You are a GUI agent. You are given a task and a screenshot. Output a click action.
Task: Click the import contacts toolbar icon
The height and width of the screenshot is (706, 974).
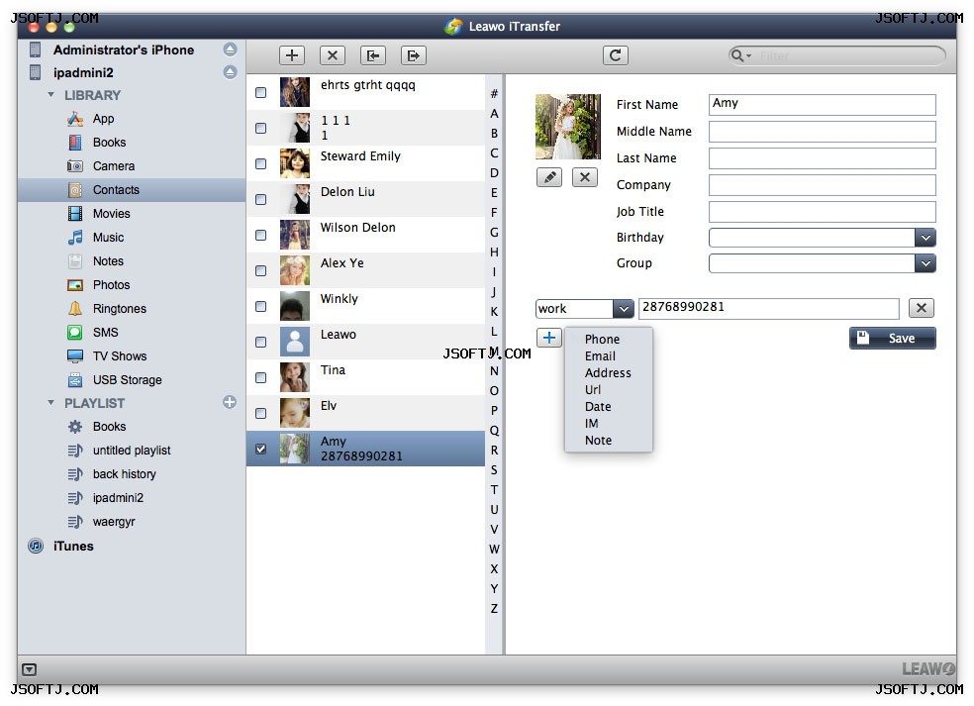pos(373,55)
